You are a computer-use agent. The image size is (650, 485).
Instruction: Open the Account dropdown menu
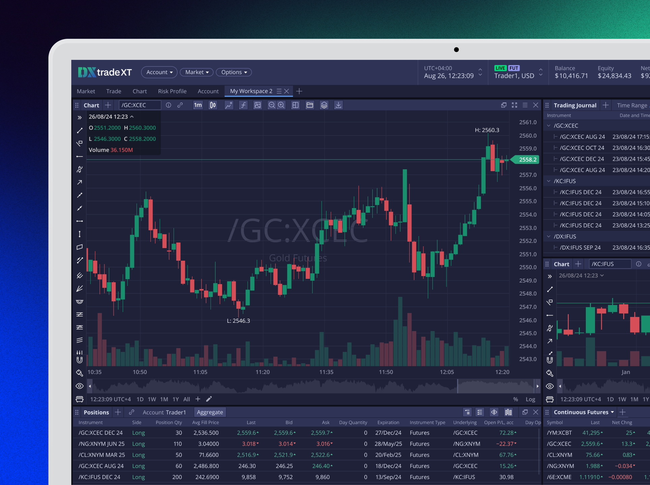pyautogui.click(x=159, y=72)
